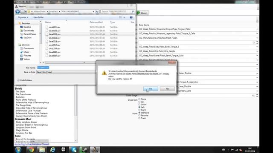The width and height of the screenshot is (273, 153).
Task: Open Recent Places in the sidebar
Action: [x=29, y=34]
